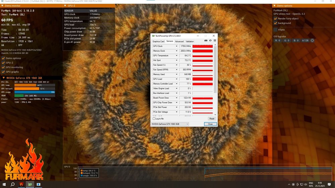This screenshot has width=335, height=188.
Task: Open the taskbar search icon
Action: point(13,184)
